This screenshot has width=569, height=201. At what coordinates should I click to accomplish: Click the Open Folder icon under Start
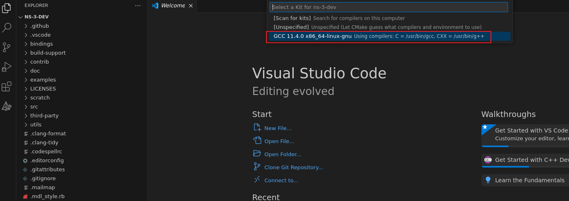[x=257, y=154]
